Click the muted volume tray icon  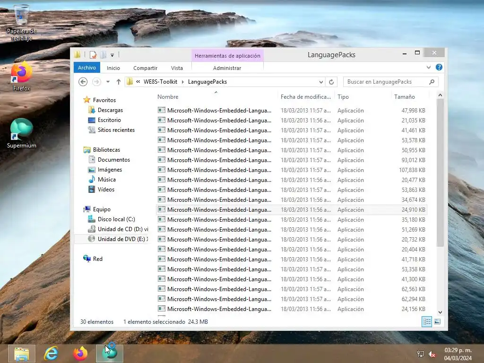pos(432,354)
